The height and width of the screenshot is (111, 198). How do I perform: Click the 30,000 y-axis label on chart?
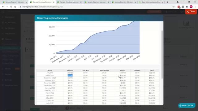(x=52, y=27)
